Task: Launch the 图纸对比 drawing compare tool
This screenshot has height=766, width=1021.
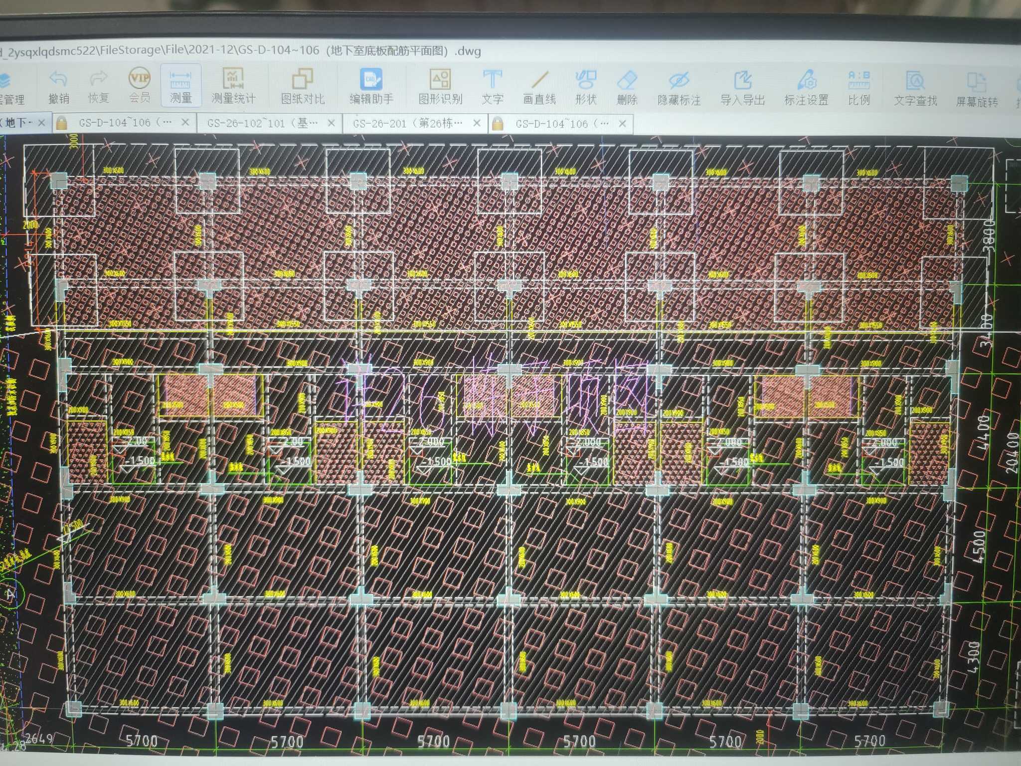Action: pos(303,86)
